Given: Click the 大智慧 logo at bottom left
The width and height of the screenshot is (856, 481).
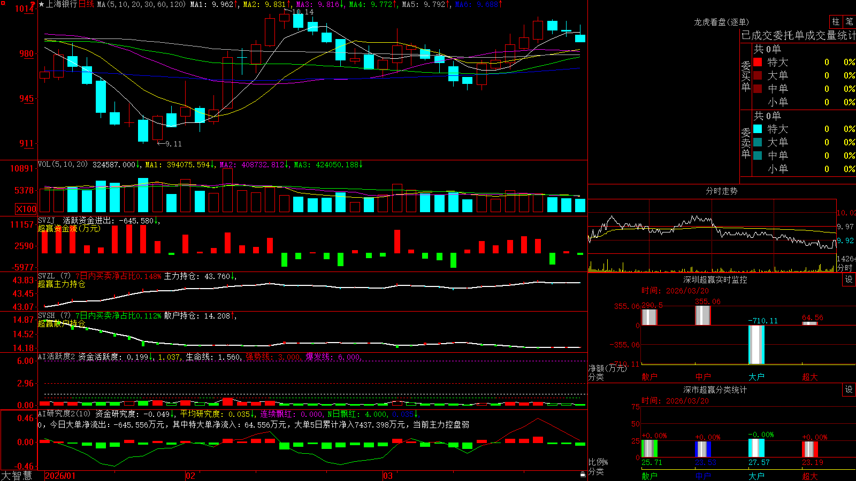Looking at the screenshot, I should coord(17,476).
